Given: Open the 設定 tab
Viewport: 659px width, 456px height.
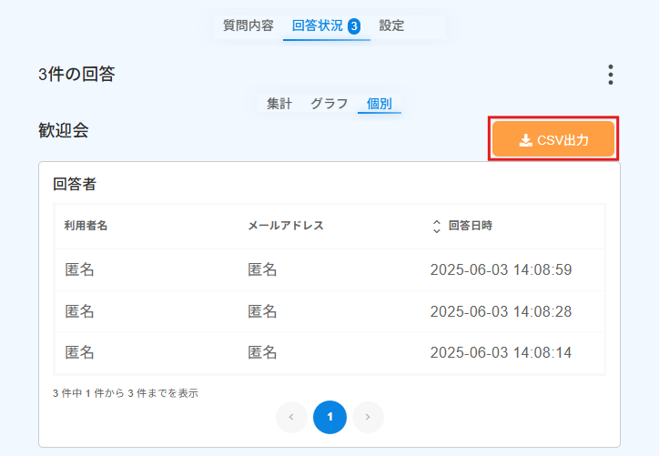Looking at the screenshot, I should (391, 25).
